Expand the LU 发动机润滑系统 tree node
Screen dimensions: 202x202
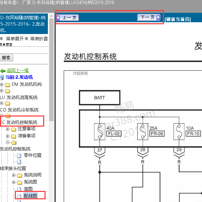(1, 91)
